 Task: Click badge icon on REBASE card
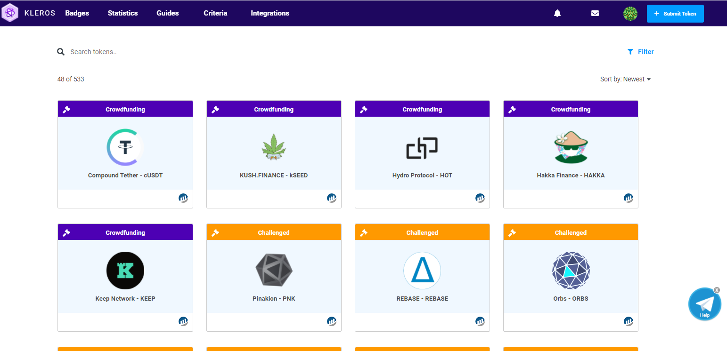(x=480, y=321)
